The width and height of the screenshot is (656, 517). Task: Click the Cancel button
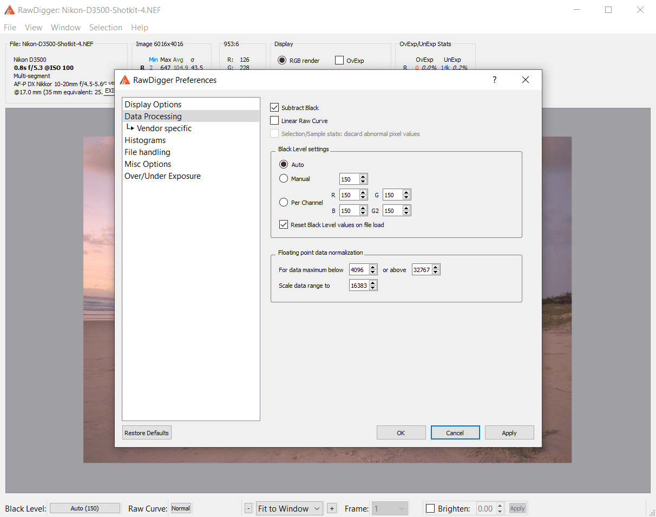[455, 432]
